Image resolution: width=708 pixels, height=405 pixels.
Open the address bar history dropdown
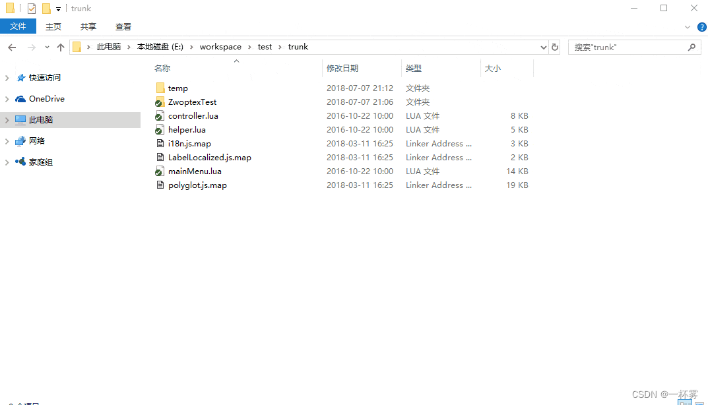pos(543,47)
